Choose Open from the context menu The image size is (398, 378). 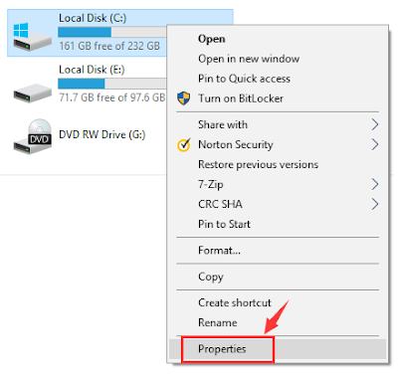pyautogui.click(x=212, y=39)
